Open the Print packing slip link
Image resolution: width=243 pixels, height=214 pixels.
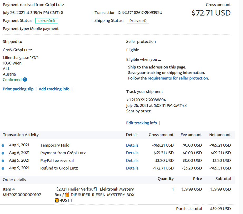click(x=18, y=89)
